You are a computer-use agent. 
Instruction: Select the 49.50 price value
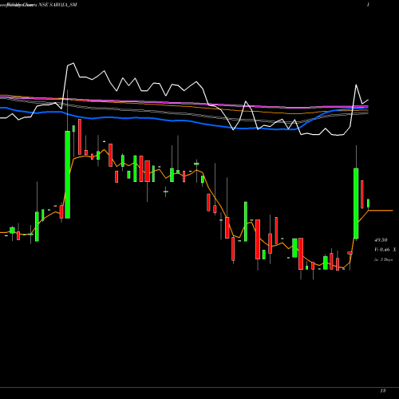[x=381, y=240]
